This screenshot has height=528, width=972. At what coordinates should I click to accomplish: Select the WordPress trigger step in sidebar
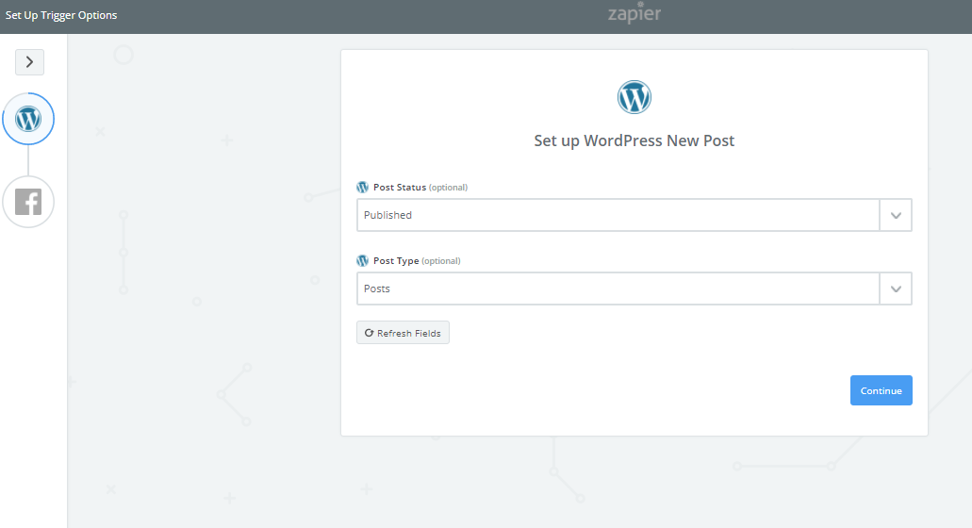pos(28,119)
